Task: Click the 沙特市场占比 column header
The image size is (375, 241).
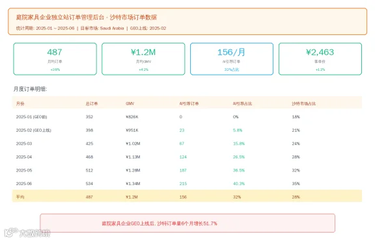Action: tap(304, 103)
